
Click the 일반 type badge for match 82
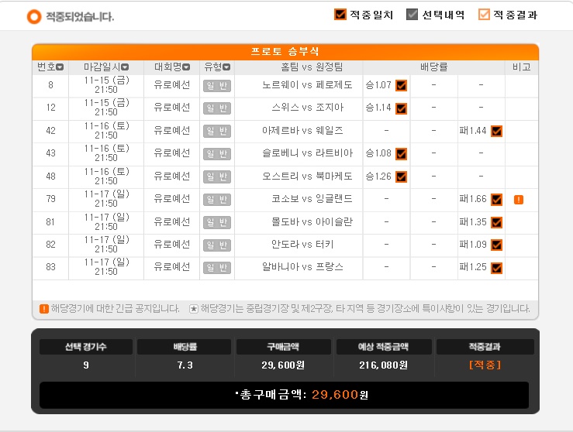[x=217, y=245]
